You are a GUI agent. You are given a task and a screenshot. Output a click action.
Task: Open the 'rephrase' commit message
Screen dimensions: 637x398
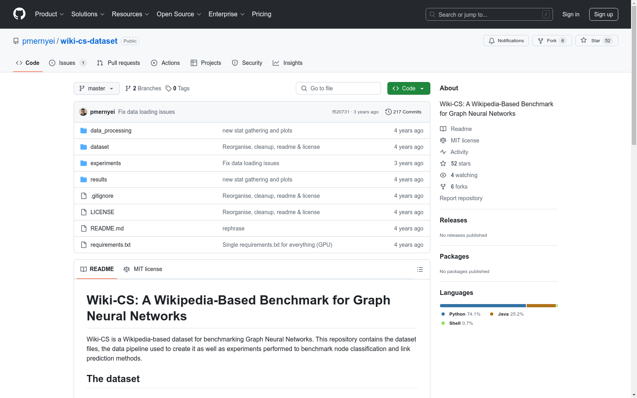point(233,228)
